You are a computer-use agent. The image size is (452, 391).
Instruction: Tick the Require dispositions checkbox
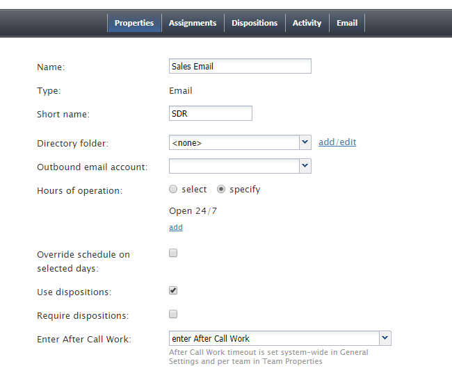point(173,314)
